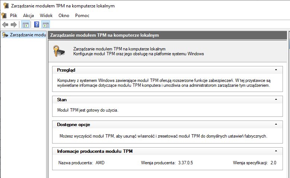Toggle the Action pane toolbar icon
This screenshot has width=290, height=178.
(x=46, y=24)
